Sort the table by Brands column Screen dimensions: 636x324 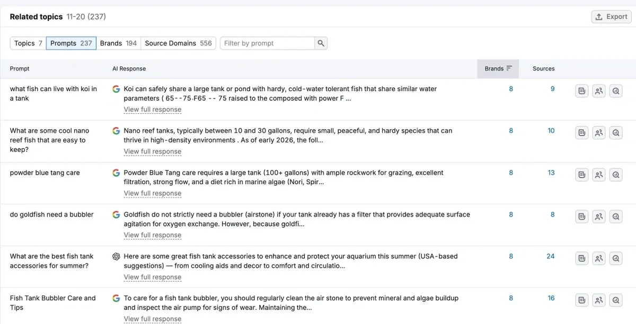[x=498, y=68]
